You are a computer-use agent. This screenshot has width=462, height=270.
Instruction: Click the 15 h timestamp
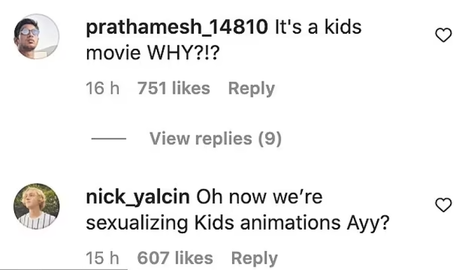pos(103,258)
